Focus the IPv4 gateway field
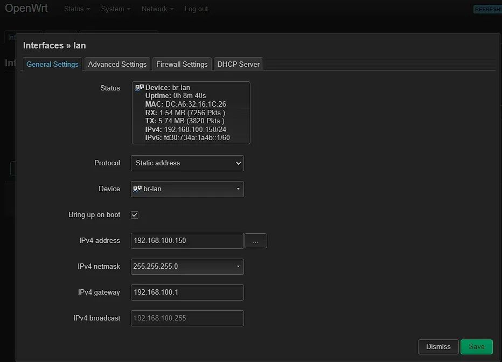The width and height of the screenshot is (502, 362). 187,293
